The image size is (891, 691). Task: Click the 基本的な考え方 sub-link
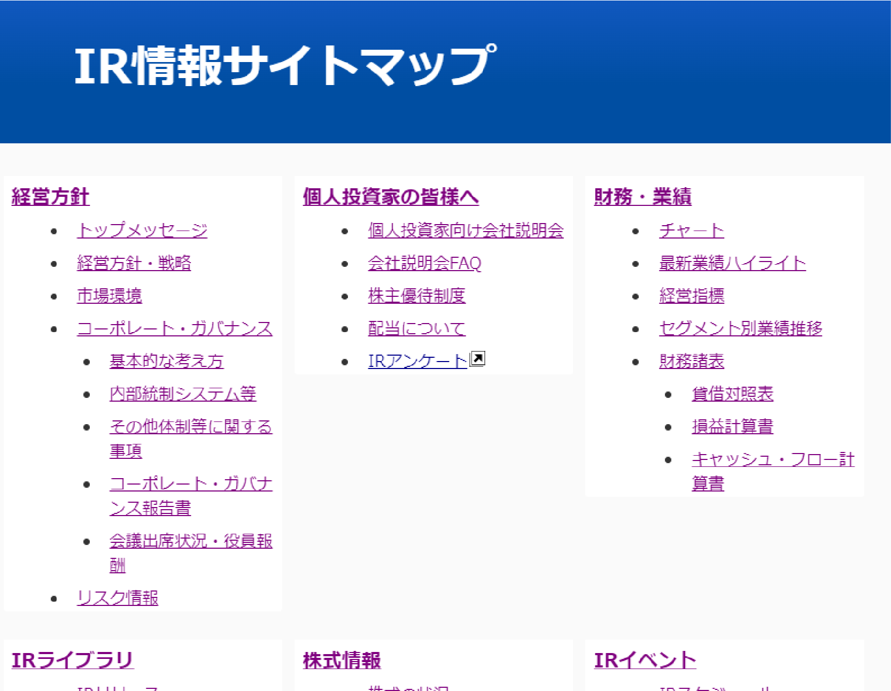coord(166,362)
